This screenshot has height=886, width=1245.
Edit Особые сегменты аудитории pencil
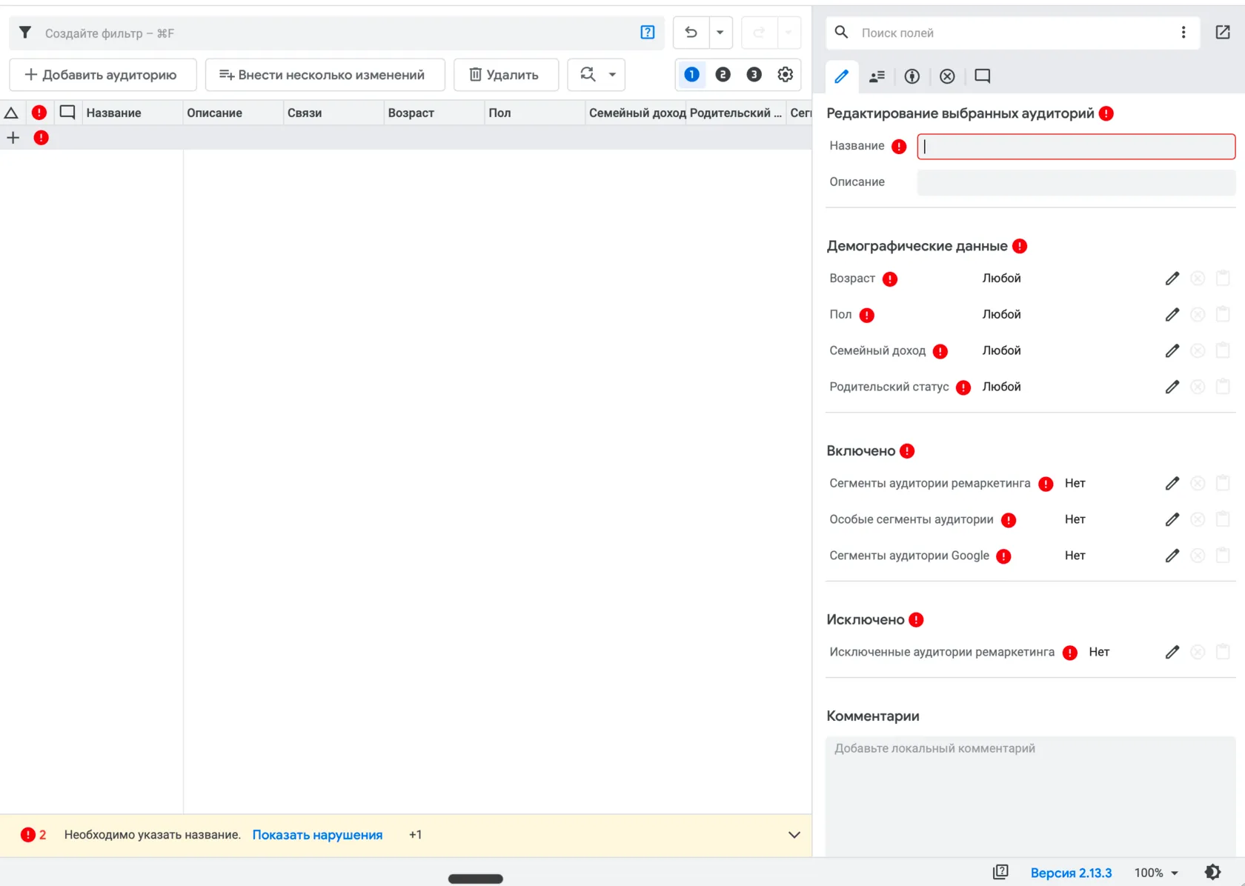point(1172,520)
